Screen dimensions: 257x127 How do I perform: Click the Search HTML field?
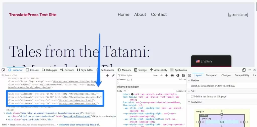tap(52, 75)
